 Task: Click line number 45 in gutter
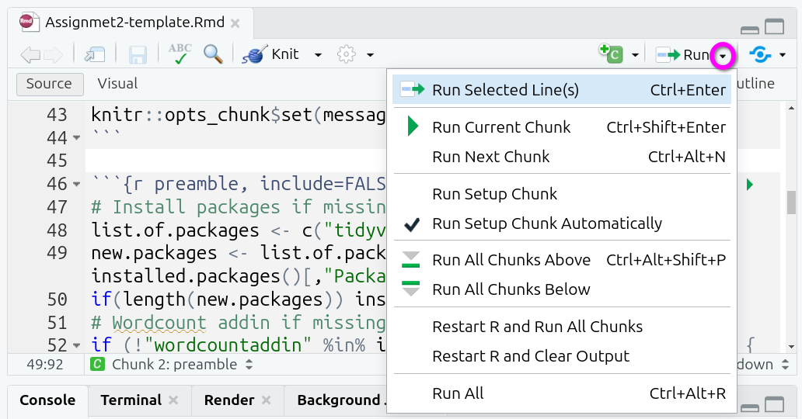click(57, 161)
